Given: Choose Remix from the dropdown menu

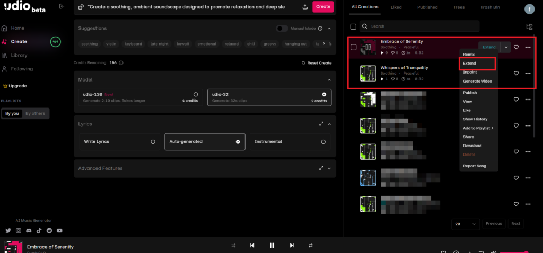Looking at the screenshot, I should 469,55.
